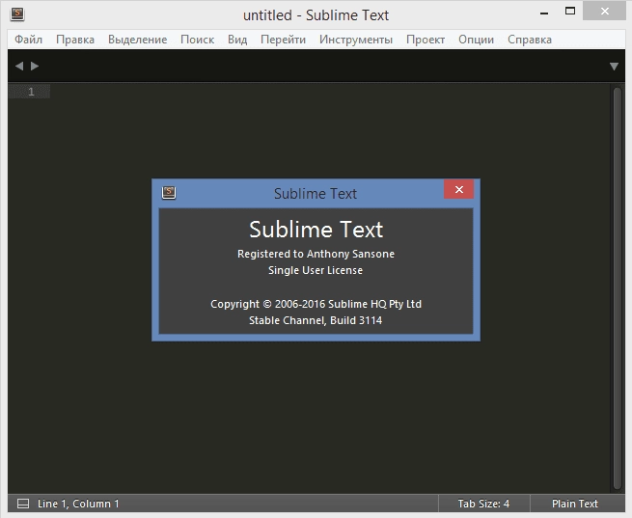Open the Tab Size: 4 selector

tap(483, 504)
